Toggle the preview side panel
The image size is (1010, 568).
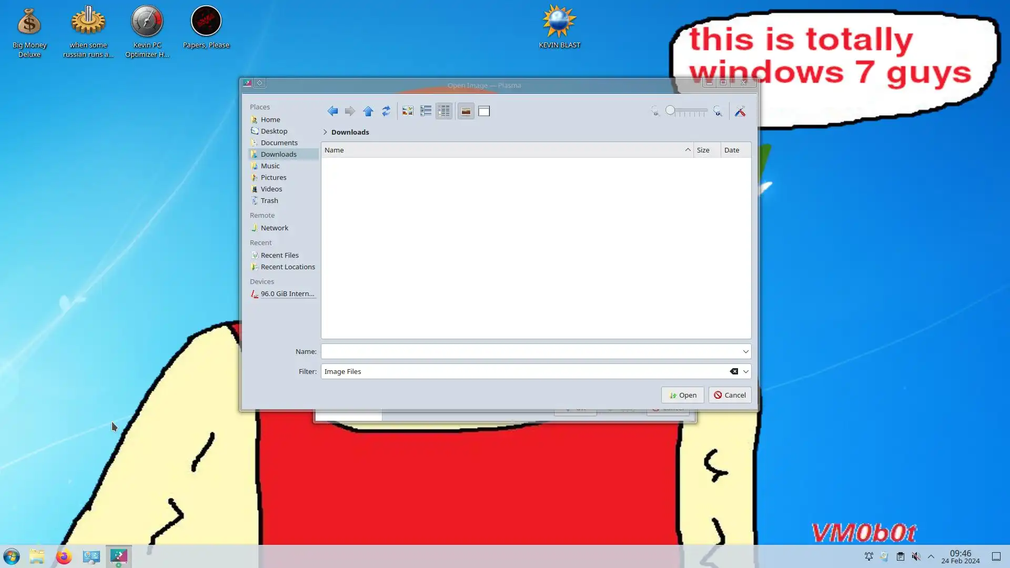tap(484, 111)
